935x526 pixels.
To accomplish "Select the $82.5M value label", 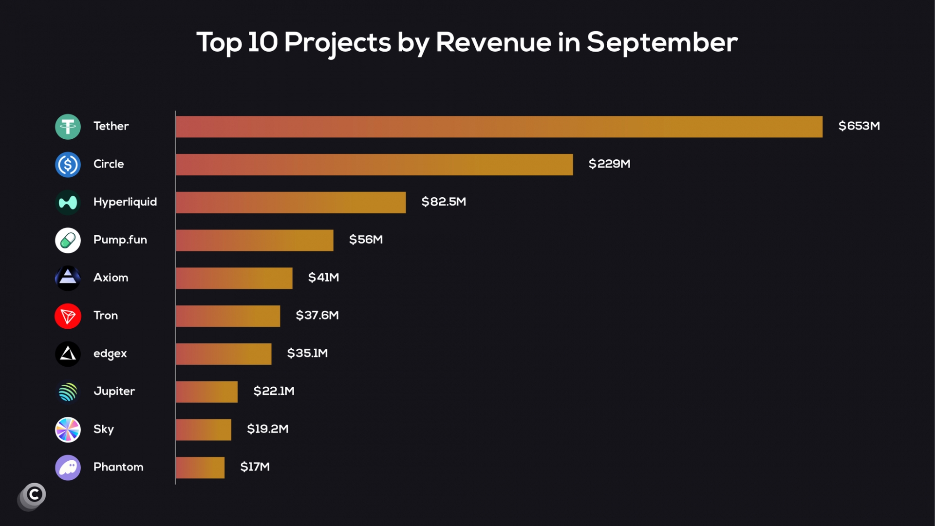I will click(443, 202).
